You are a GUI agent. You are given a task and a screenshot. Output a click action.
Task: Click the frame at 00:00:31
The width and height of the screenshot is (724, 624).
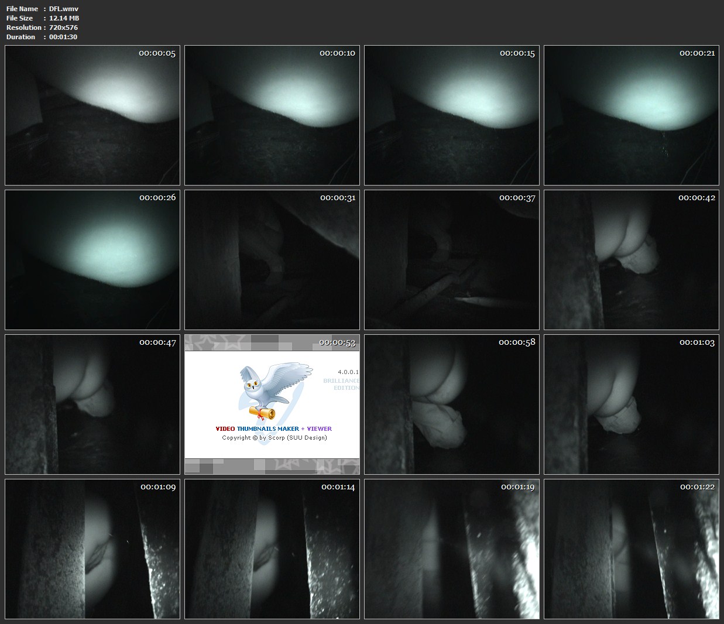coord(272,260)
